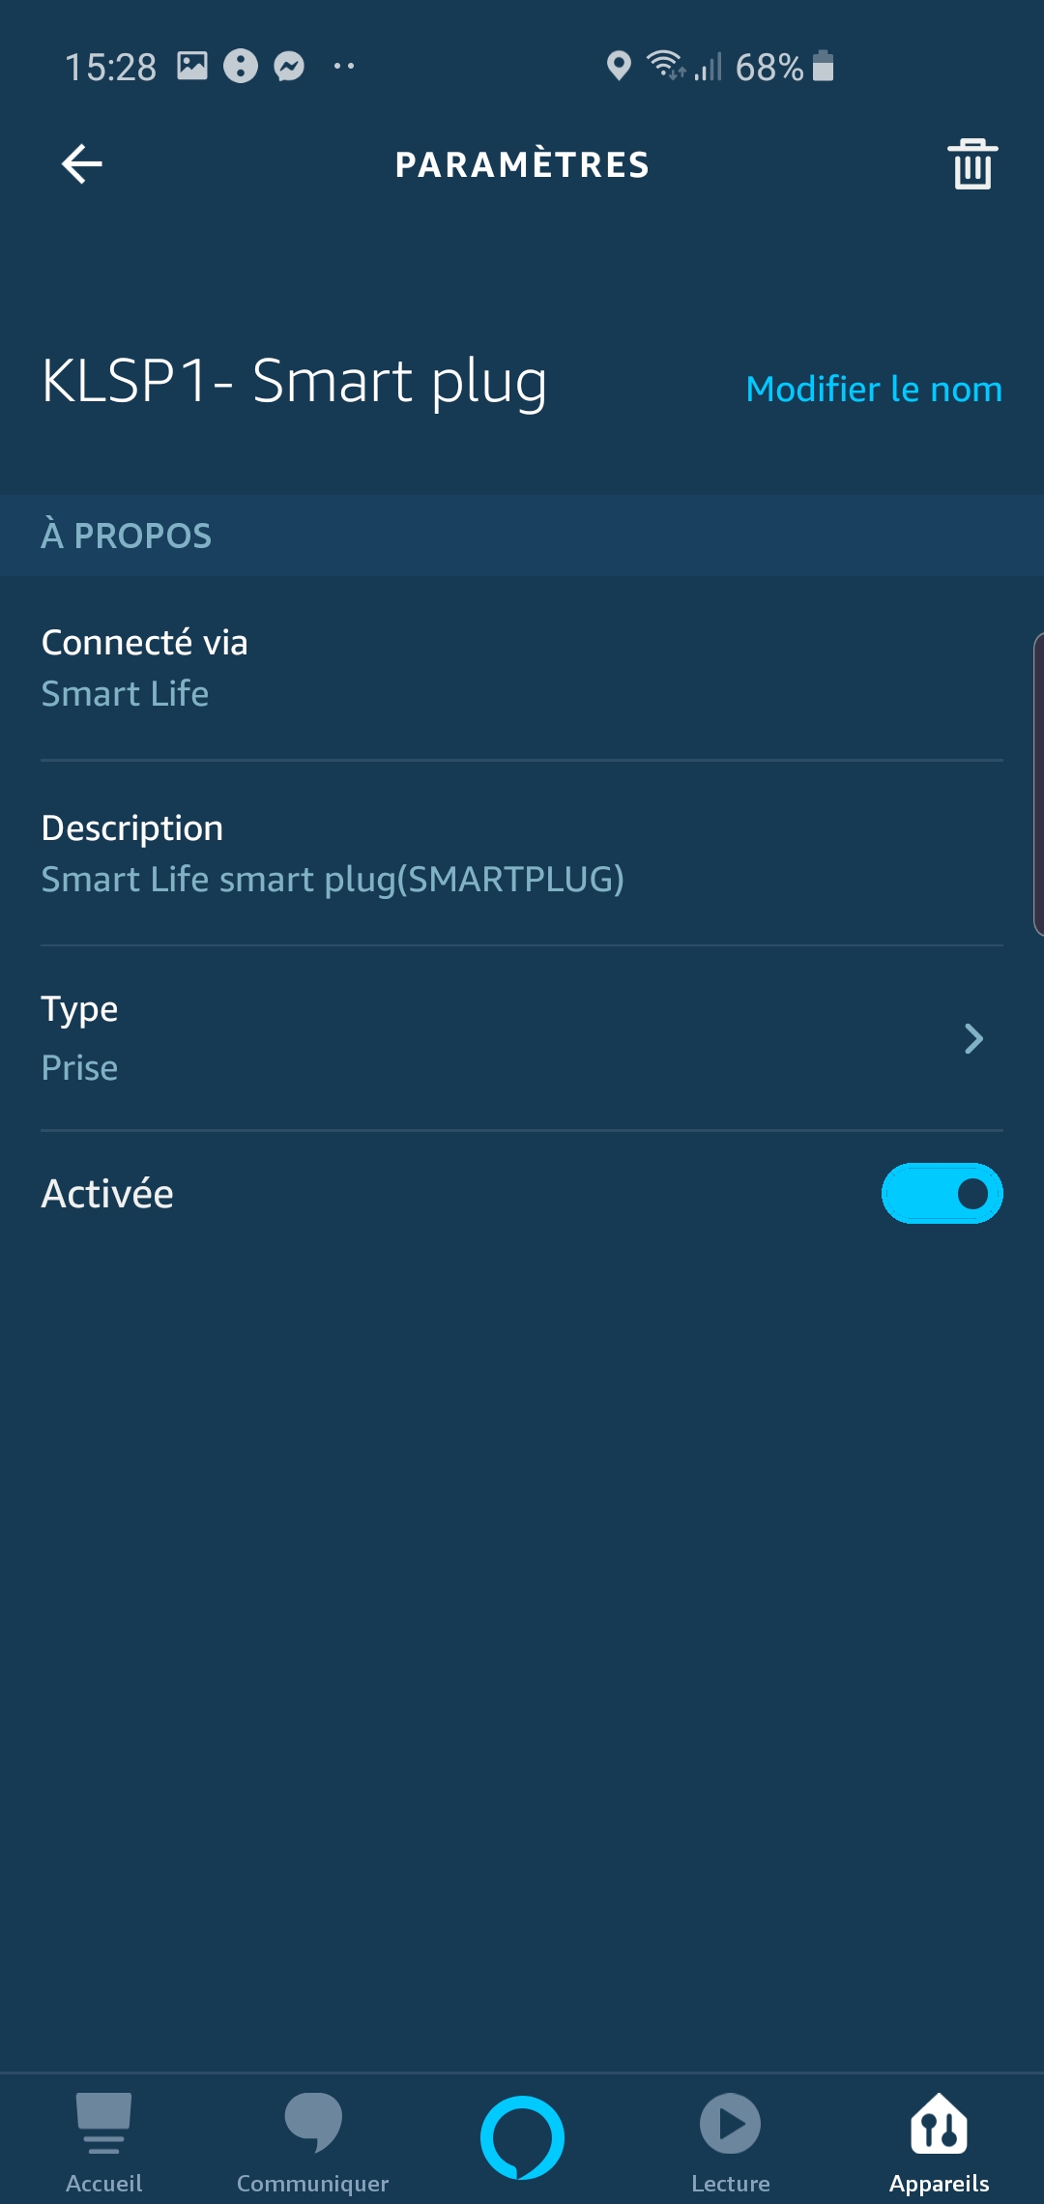1044x2204 pixels.
Task: Tap the back arrow icon
Action: coord(82,163)
